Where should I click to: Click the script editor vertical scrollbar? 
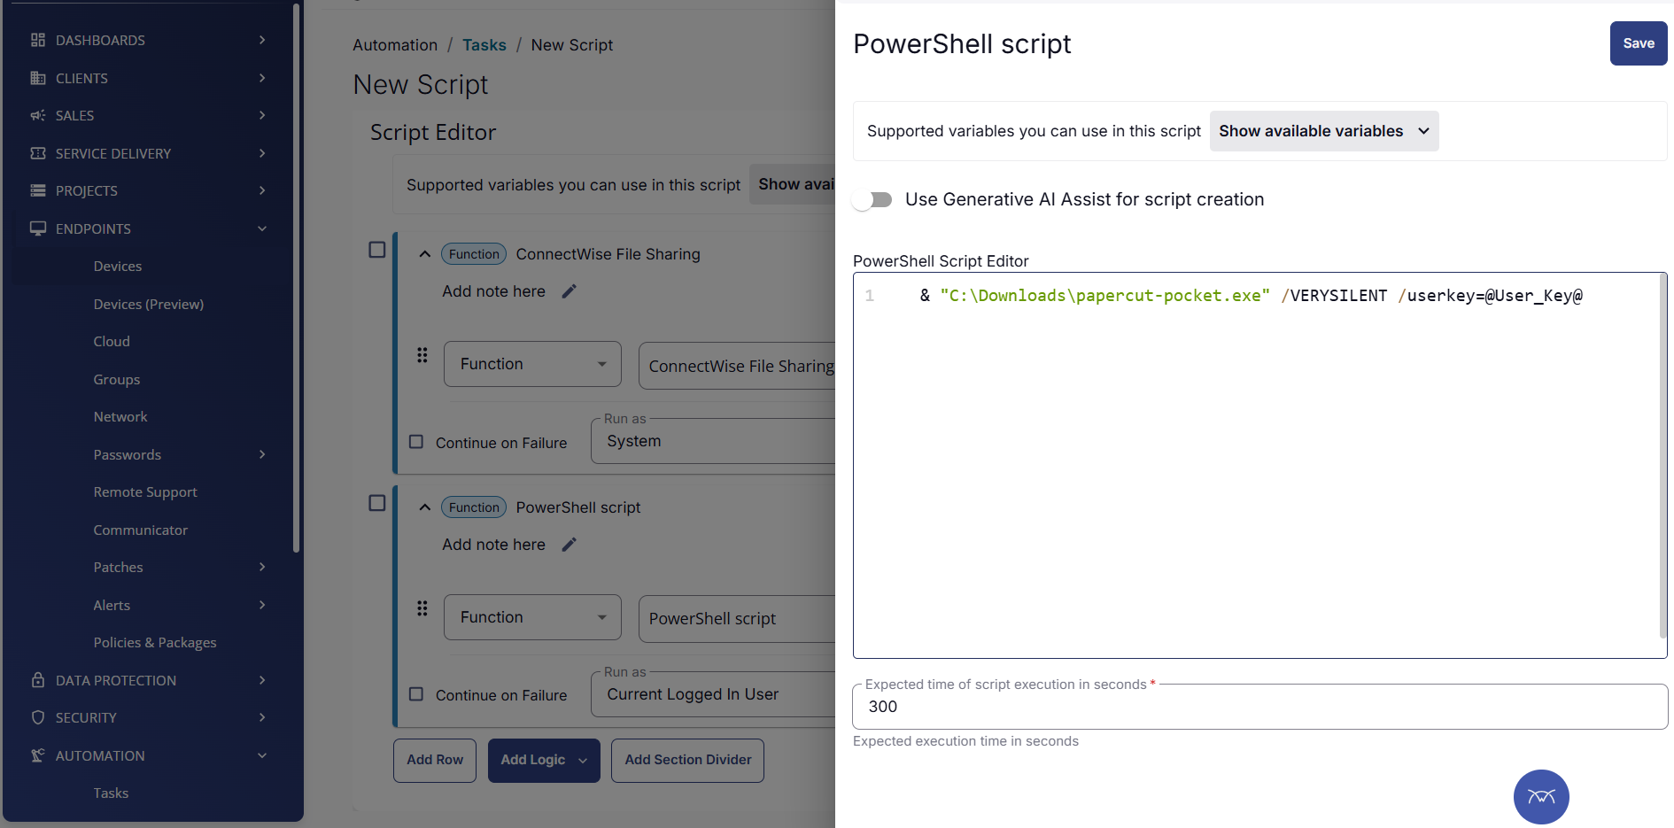[x=1662, y=456]
